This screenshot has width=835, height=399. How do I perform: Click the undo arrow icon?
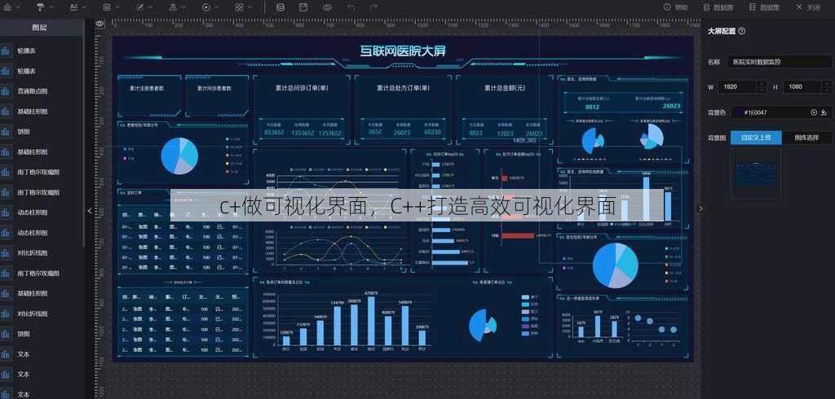pos(351,7)
